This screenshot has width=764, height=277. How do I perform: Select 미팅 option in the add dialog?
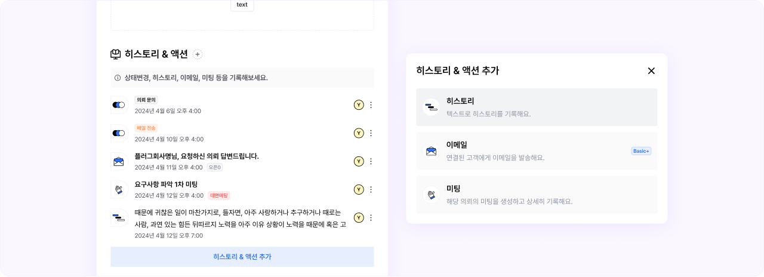click(x=536, y=195)
